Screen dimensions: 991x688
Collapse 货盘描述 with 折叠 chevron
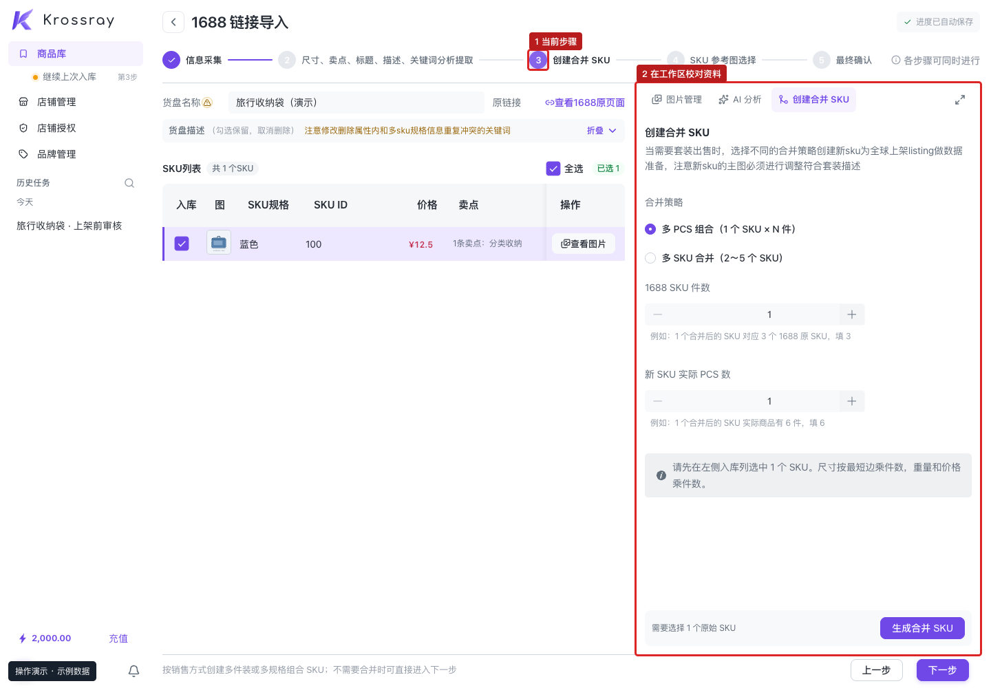[x=602, y=131]
